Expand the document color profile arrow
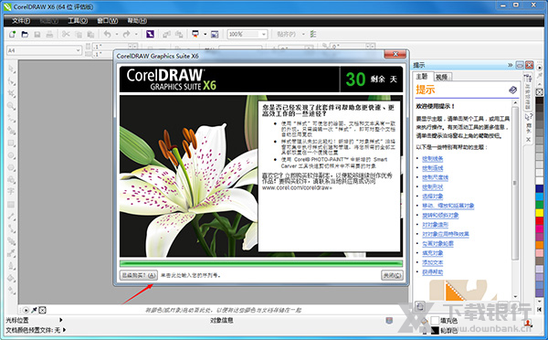This screenshot has width=548, height=340. coord(64,330)
